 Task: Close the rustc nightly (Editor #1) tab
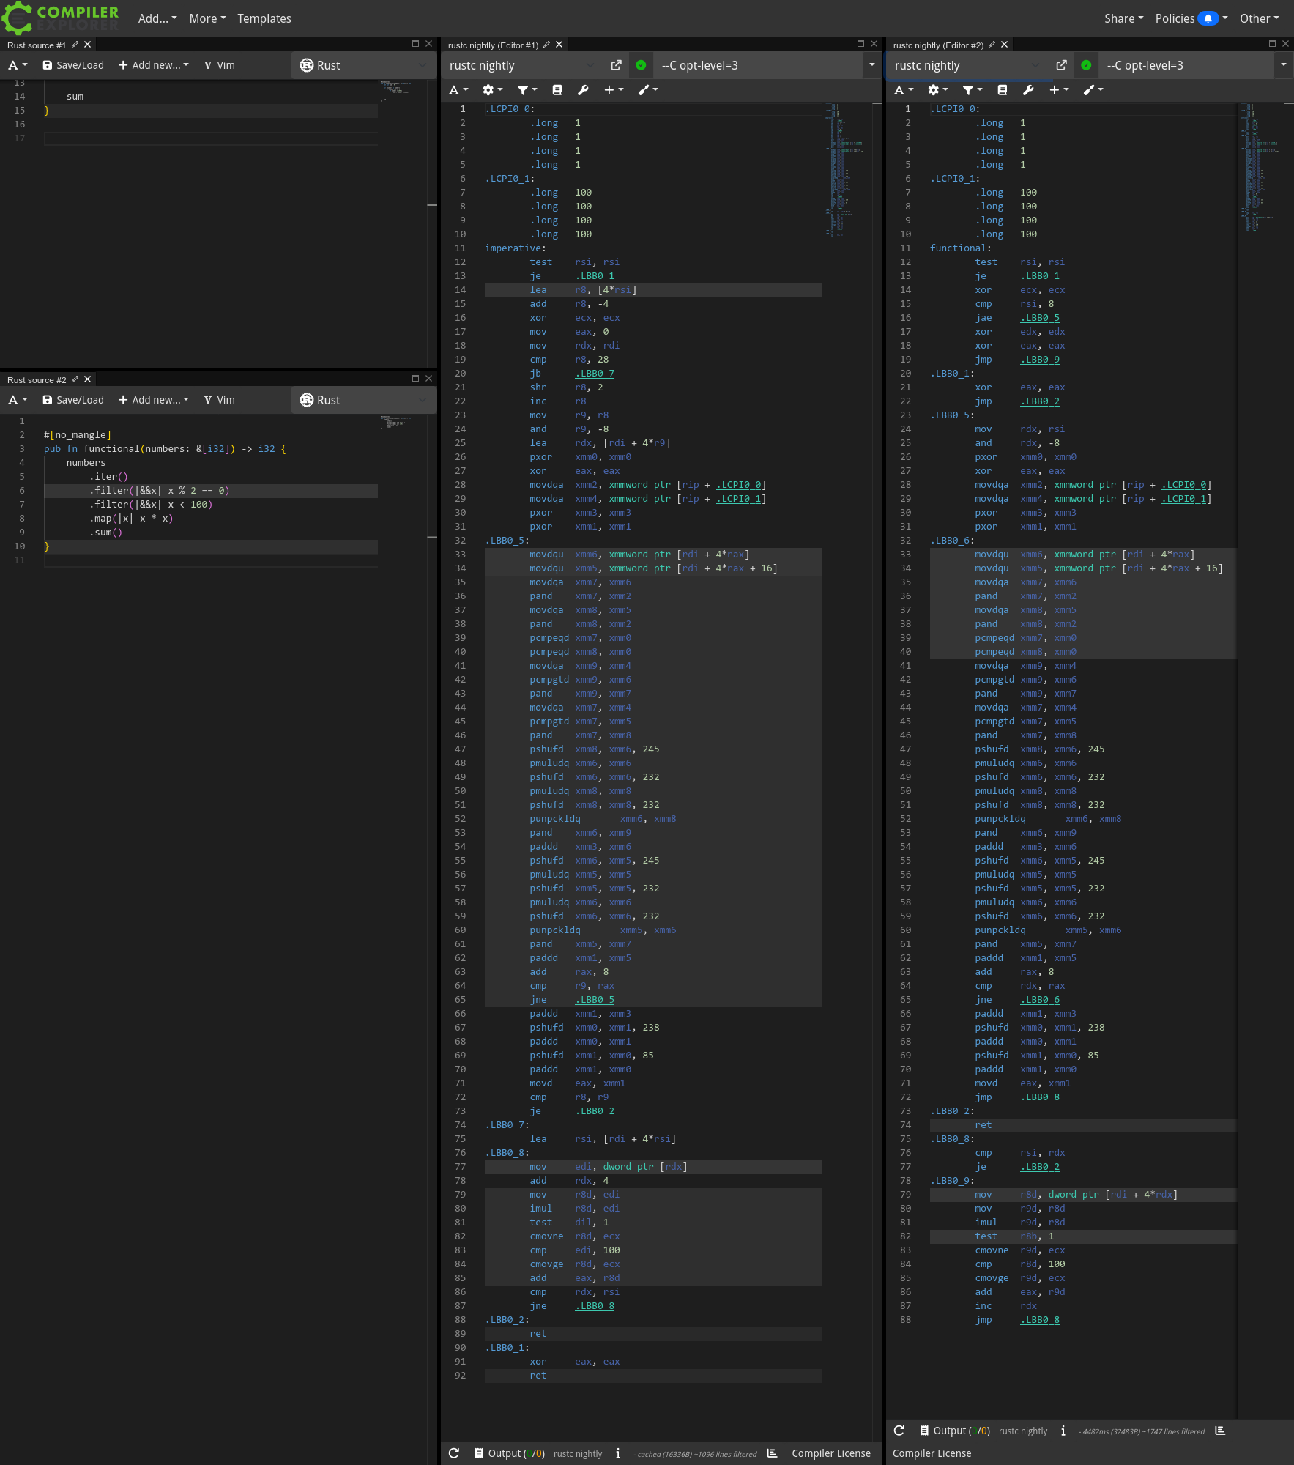coord(559,45)
